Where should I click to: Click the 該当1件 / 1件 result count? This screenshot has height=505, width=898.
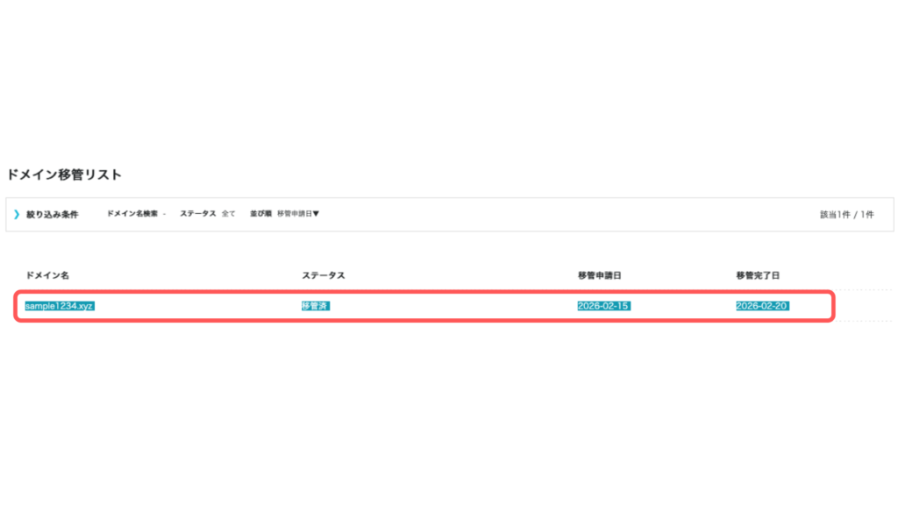(846, 214)
